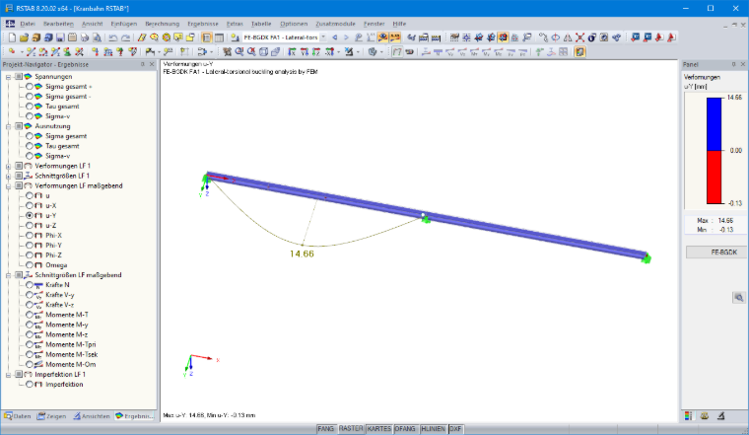Undo the last action
The height and width of the screenshot is (435, 749).
coord(113,37)
